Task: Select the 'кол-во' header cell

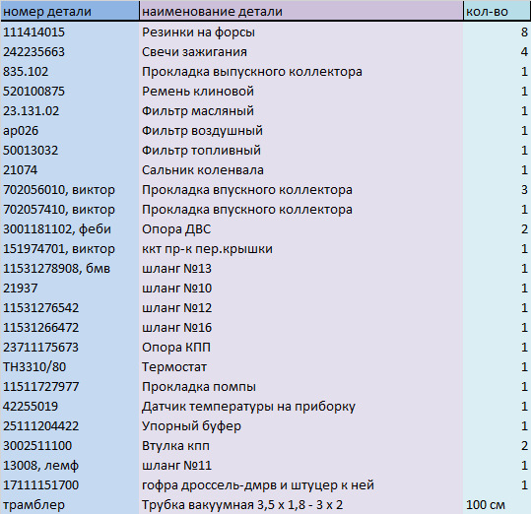Action: 497,11
